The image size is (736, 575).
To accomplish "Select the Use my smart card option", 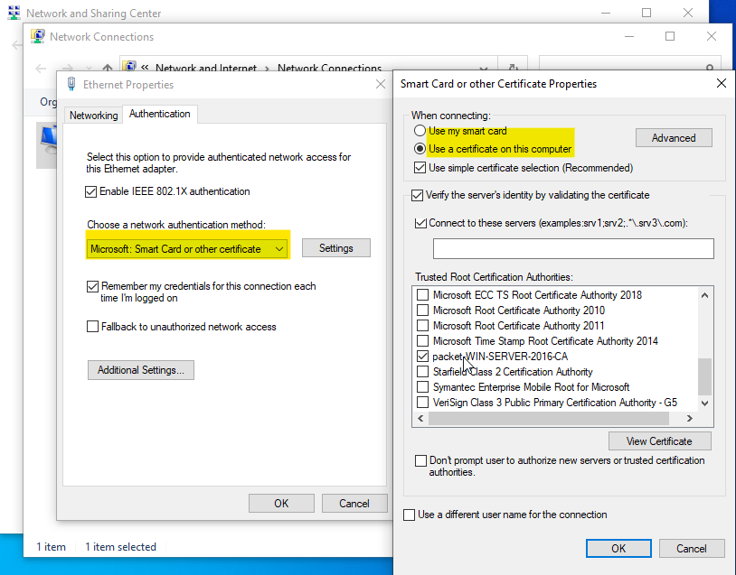I will pyautogui.click(x=420, y=130).
